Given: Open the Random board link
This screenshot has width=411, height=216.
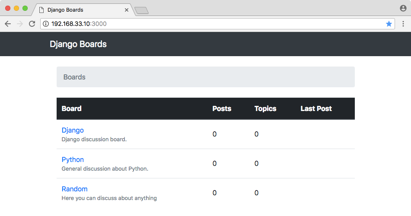Looking at the screenshot, I should [74, 189].
